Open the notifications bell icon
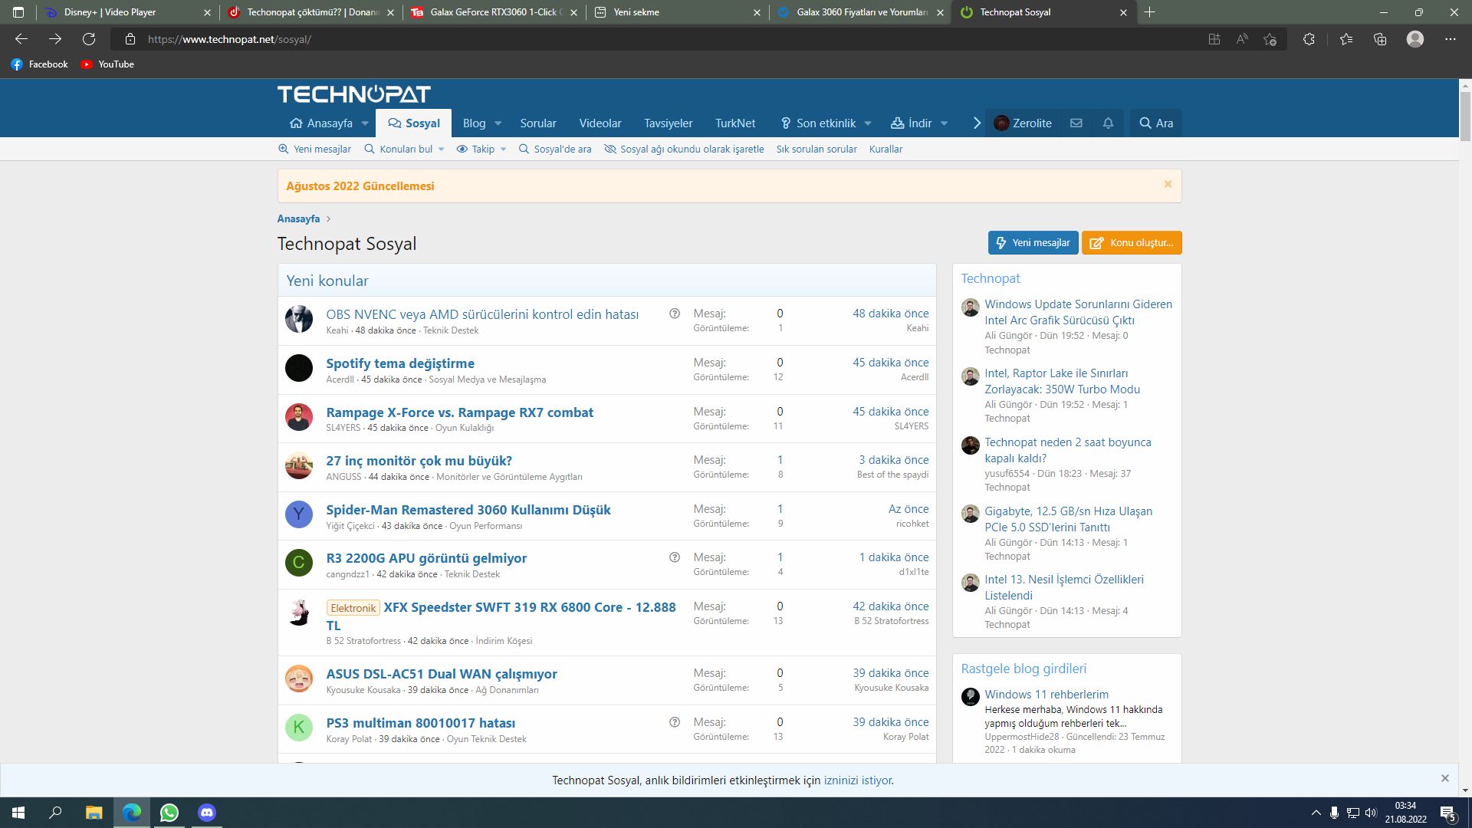 point(1108,123)
